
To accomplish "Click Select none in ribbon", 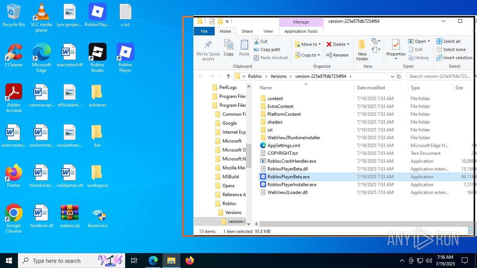I will tap(451, 50).
